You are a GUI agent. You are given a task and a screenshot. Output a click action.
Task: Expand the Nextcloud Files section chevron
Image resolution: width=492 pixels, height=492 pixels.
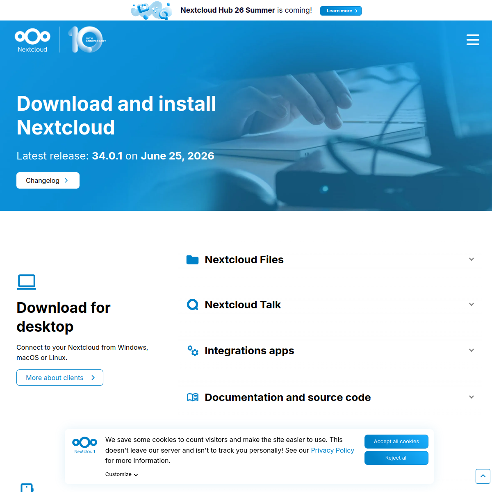471,259
